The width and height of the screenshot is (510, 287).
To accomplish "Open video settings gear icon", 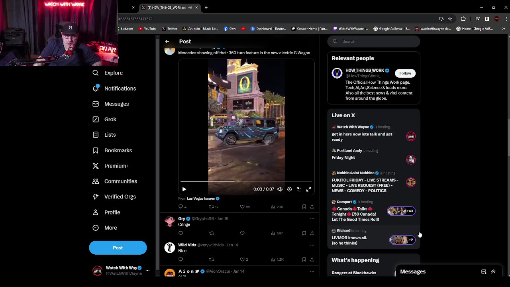I will pos(290,189).
